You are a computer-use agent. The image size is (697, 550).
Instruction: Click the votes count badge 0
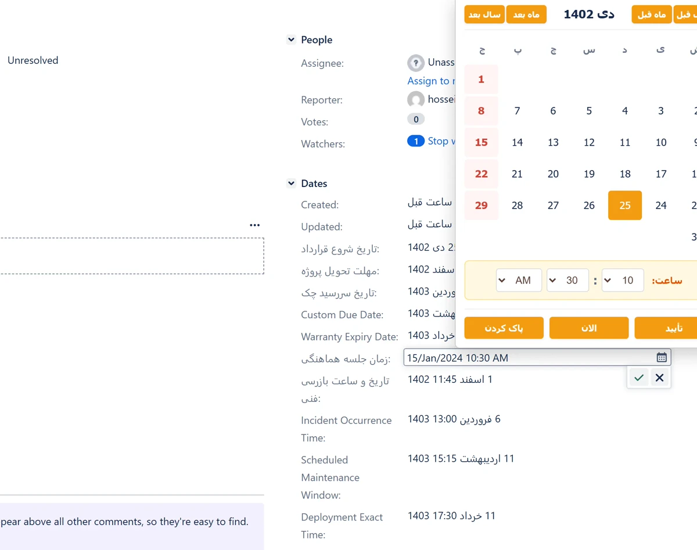[x=415, y=119]
